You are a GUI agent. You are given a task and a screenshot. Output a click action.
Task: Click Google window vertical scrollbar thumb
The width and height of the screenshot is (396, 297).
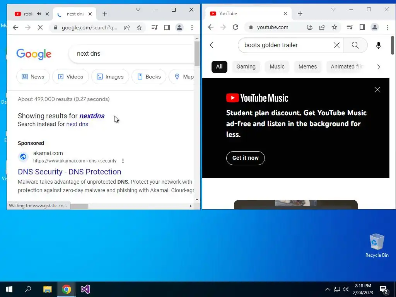click(x=197, y=53)
